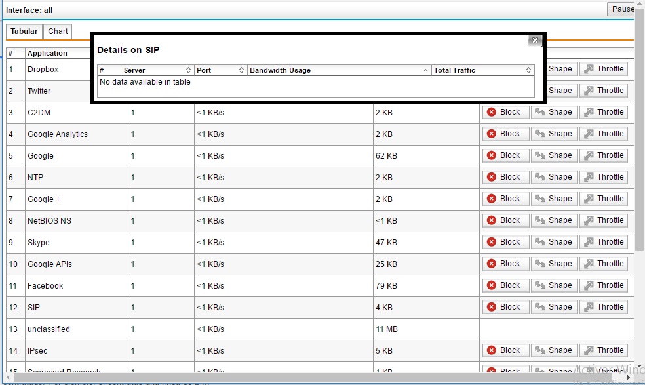This screenshot has width=645, height=385.
Task: Close the Details on SIP popup
Action: tap(535, 41)
